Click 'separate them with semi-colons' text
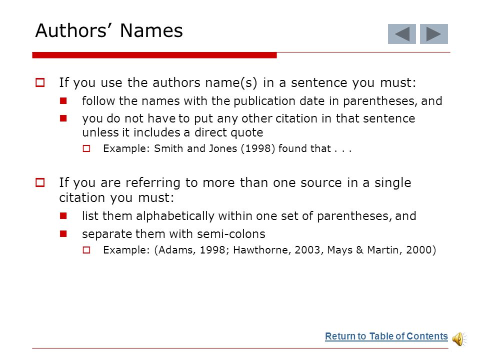This screenshot has width=480, height=360. click(x=173, y=234)
